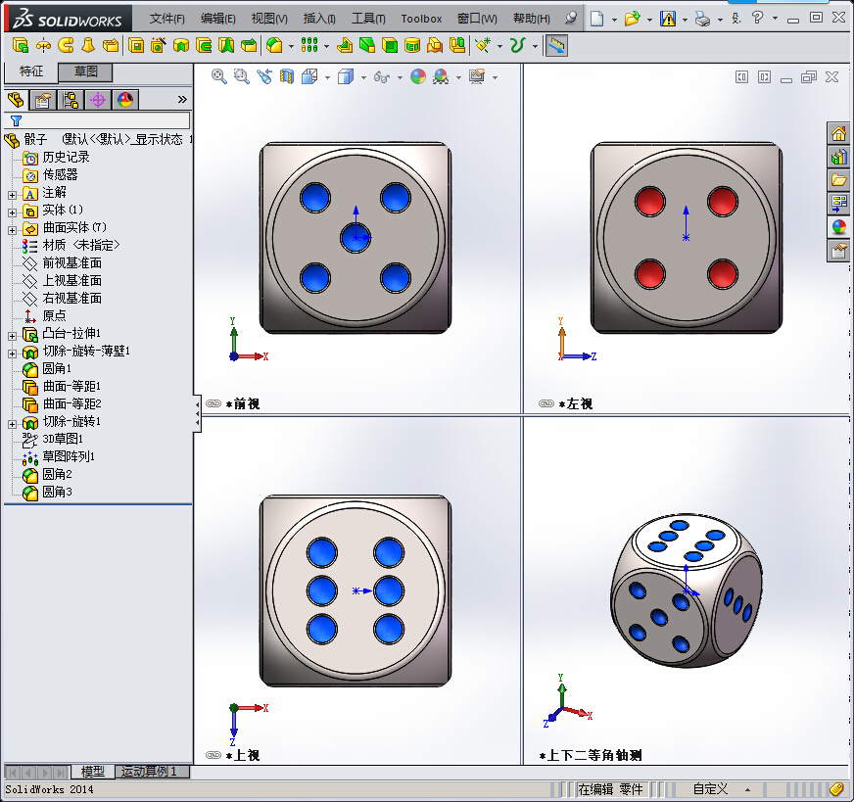Image resolution: width=854 pixels, height=802 pixels.
Task: Open SolidWorks Resources house icon in task pane
Action: [x=838, y=133]
